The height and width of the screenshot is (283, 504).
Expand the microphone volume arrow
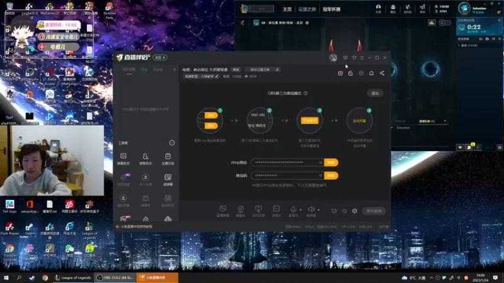301,210
